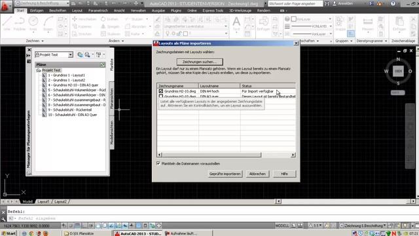This screenshot has width=419, height=236.
Task: Click the Stichwort oder Frage search field
Action: coord(295,3)
